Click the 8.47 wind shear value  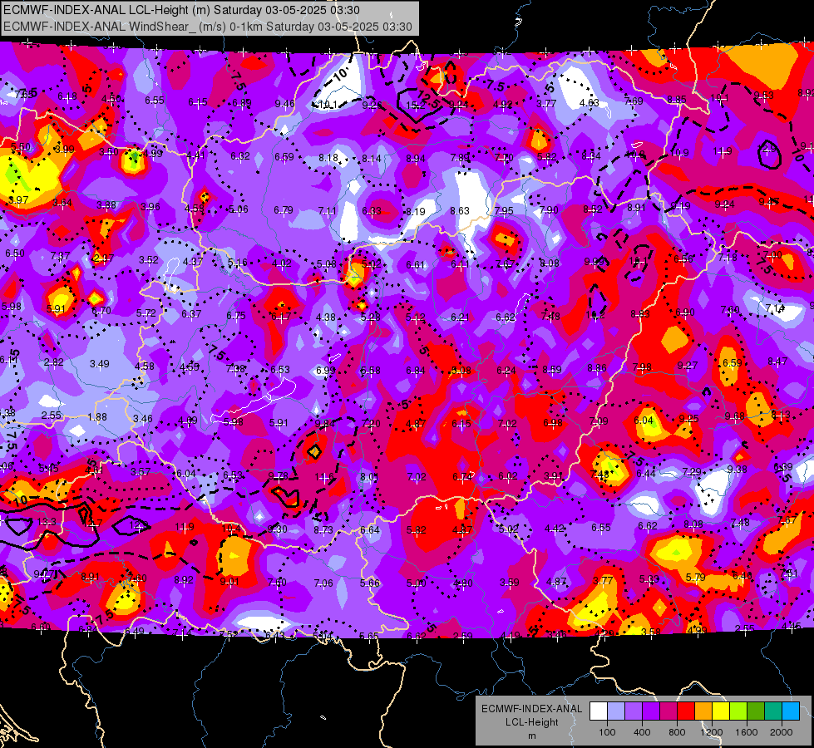coord(777,362)
